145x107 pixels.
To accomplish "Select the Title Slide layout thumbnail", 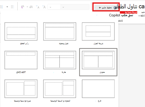I will pos(98,31).
